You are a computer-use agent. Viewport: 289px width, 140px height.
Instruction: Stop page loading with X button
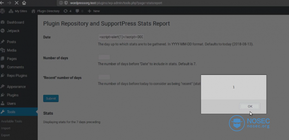pos(16,3)
